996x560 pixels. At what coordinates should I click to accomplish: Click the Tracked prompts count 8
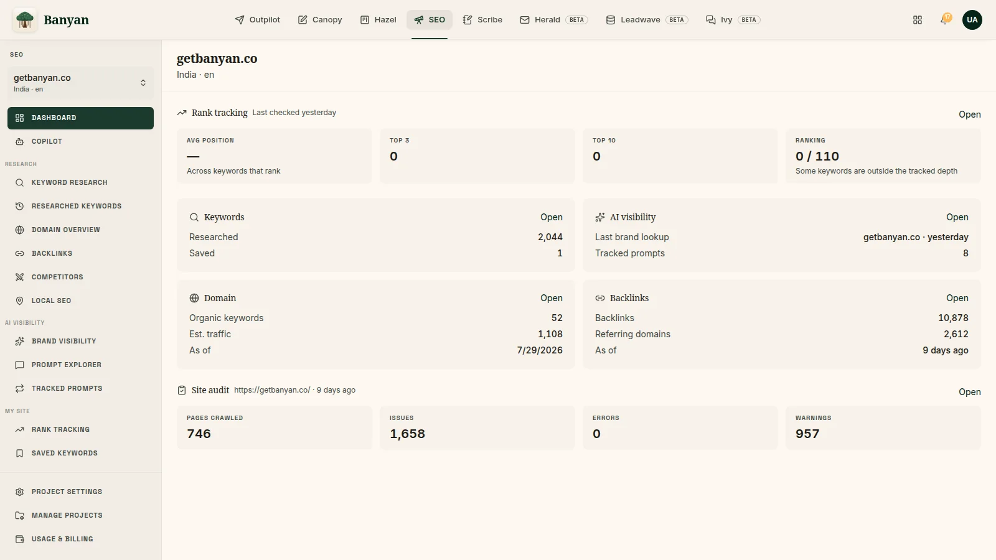965,253
